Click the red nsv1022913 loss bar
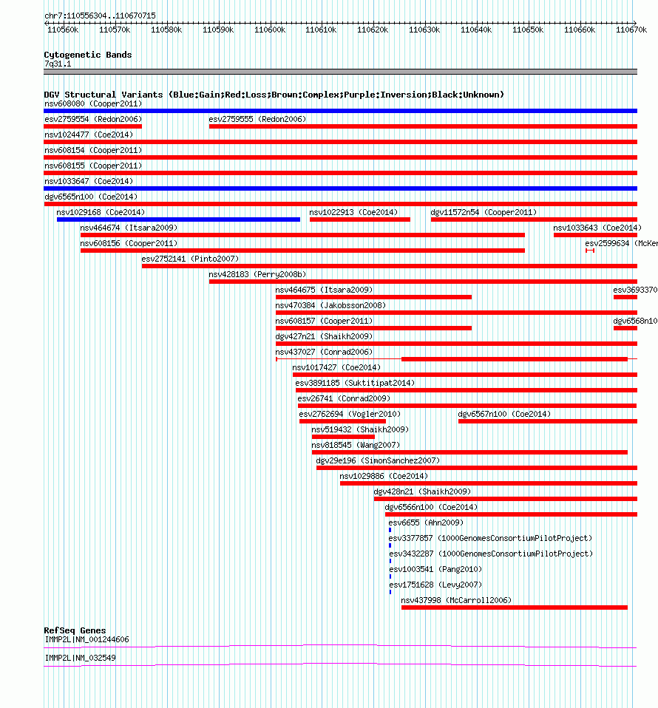This screenshot has width=658, height=708. point(360,219)
